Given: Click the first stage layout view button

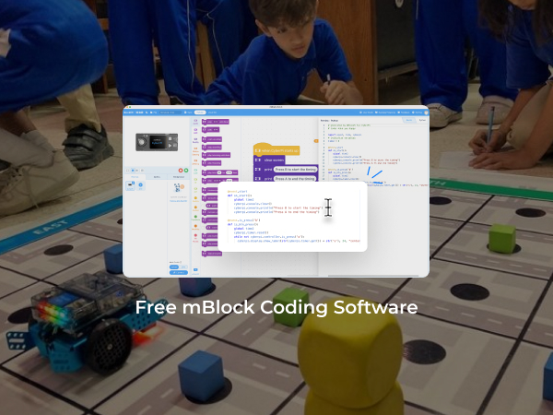Looking at the screenshot, I should [127, 170].
